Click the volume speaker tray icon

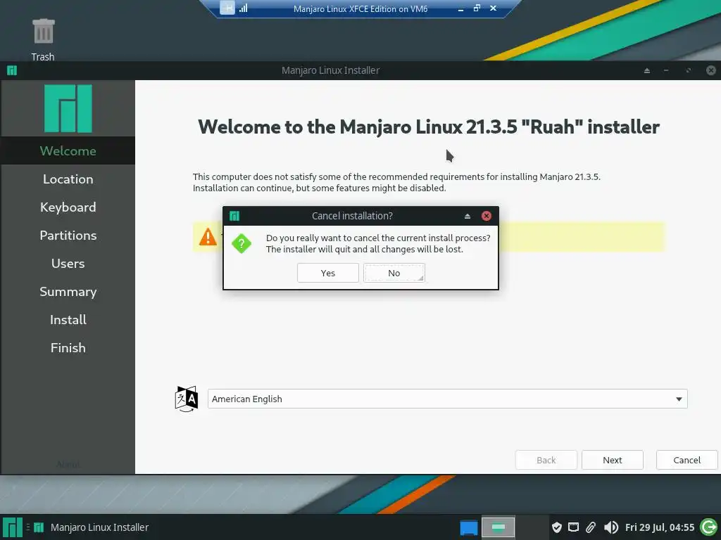coord(610,527)
